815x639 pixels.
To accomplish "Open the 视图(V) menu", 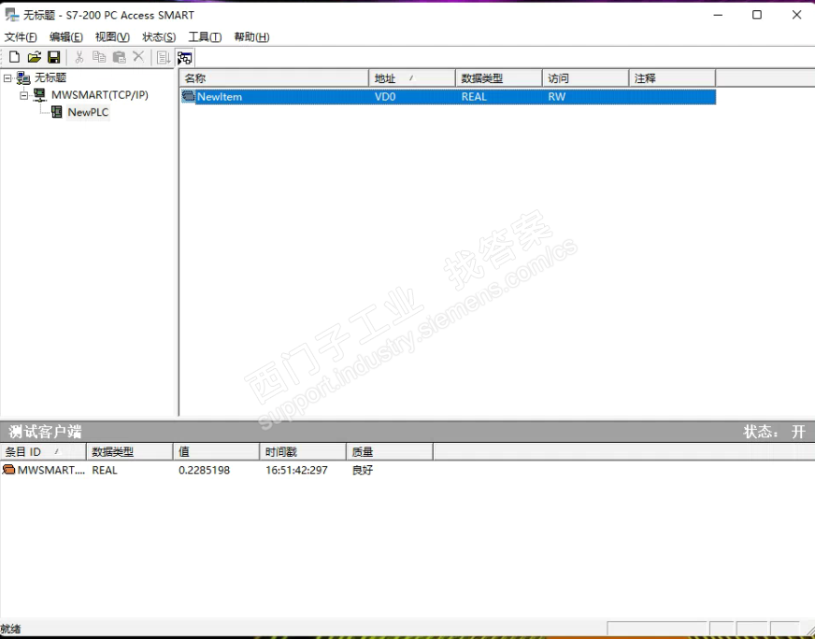I will pos(112,36).
